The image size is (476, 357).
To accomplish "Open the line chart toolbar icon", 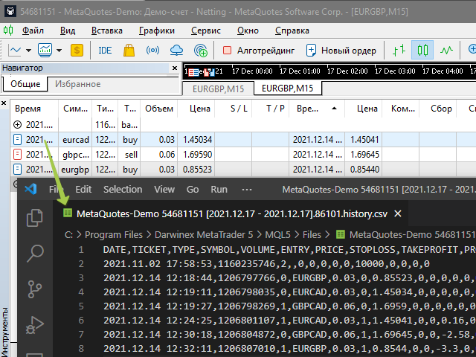I will tap(15, 50).
